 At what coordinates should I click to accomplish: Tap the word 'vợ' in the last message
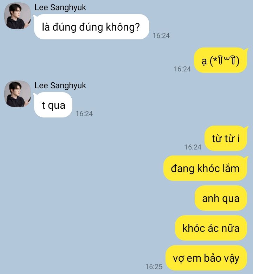coord(179,259)
